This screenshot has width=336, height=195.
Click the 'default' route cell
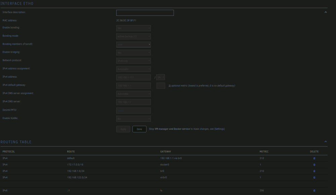click(x=71, y=158)
